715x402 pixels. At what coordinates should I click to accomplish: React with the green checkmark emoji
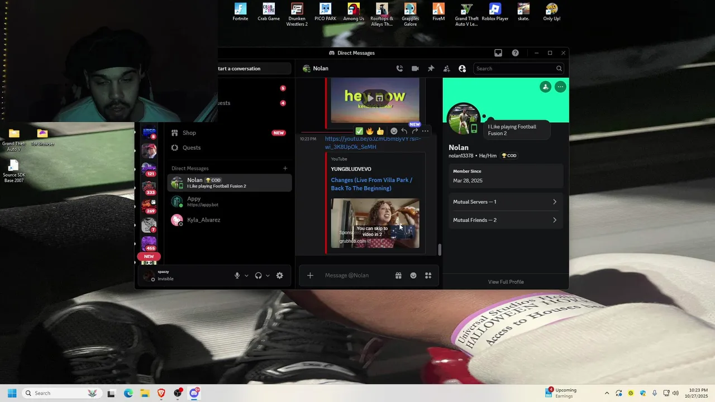[x=359, y=131]
